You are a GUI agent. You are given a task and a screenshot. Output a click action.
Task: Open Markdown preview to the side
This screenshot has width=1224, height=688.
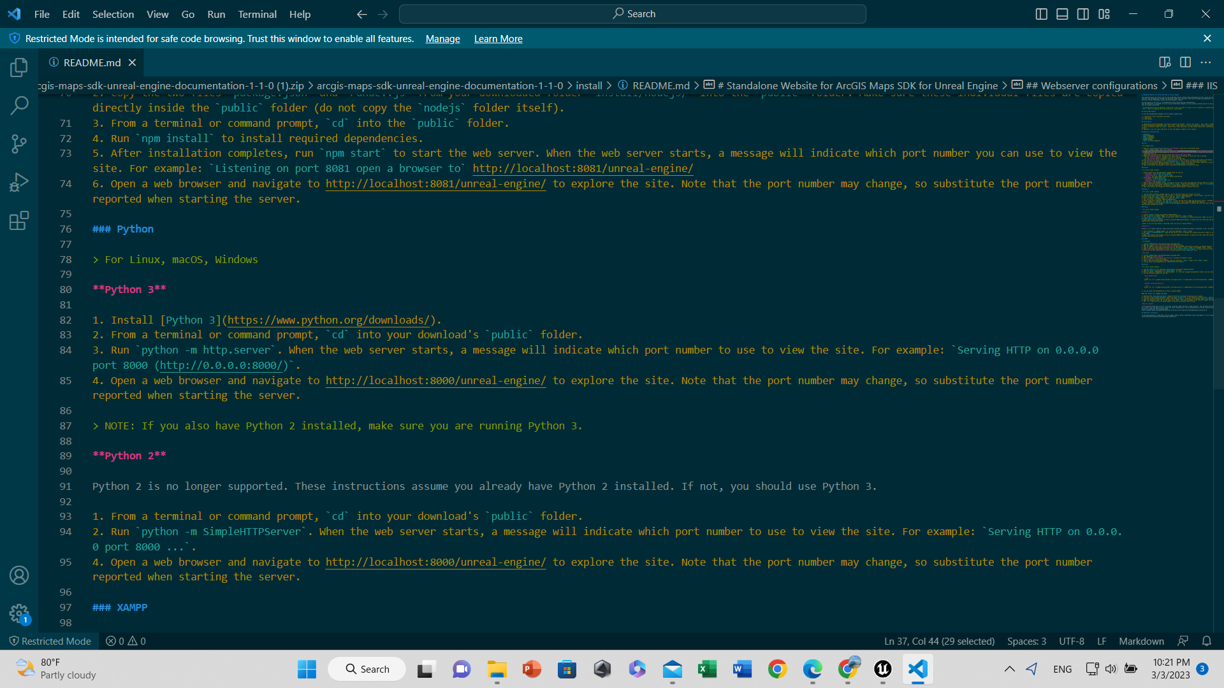pyautogui.click(x=1165, y=62)
